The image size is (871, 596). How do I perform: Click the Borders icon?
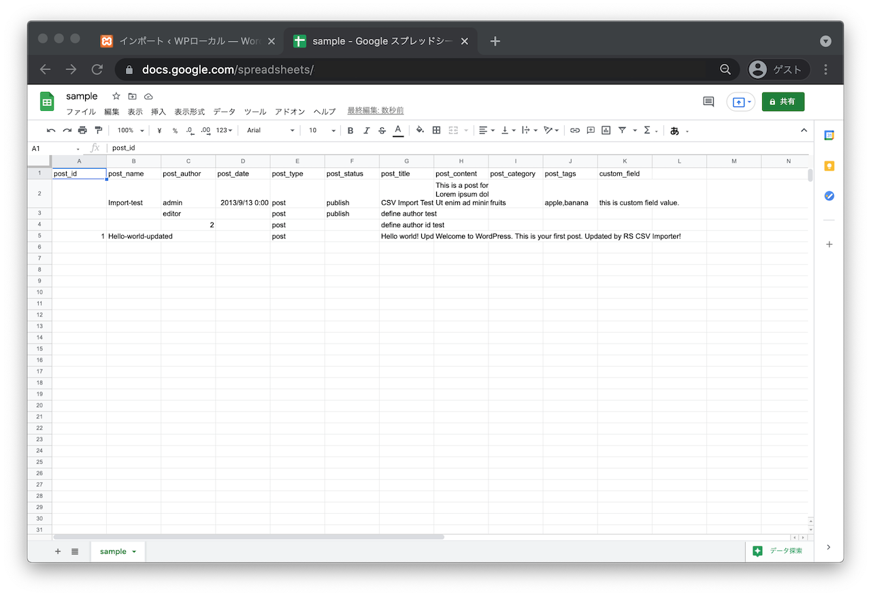tap(436, 130)
